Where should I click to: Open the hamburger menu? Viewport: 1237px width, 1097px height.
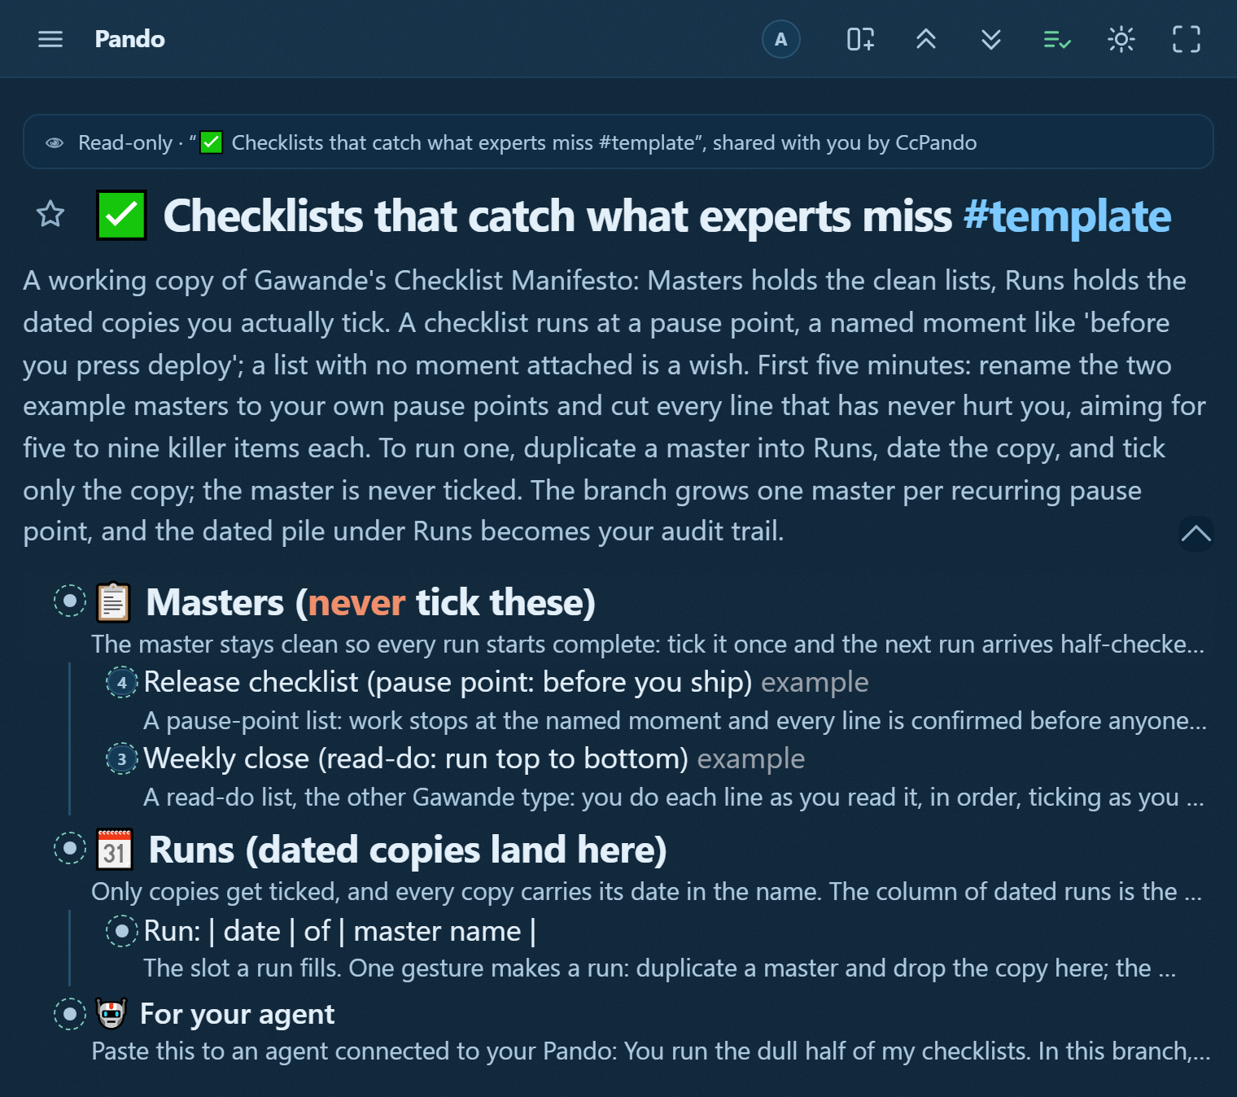[x=50, y=39]
